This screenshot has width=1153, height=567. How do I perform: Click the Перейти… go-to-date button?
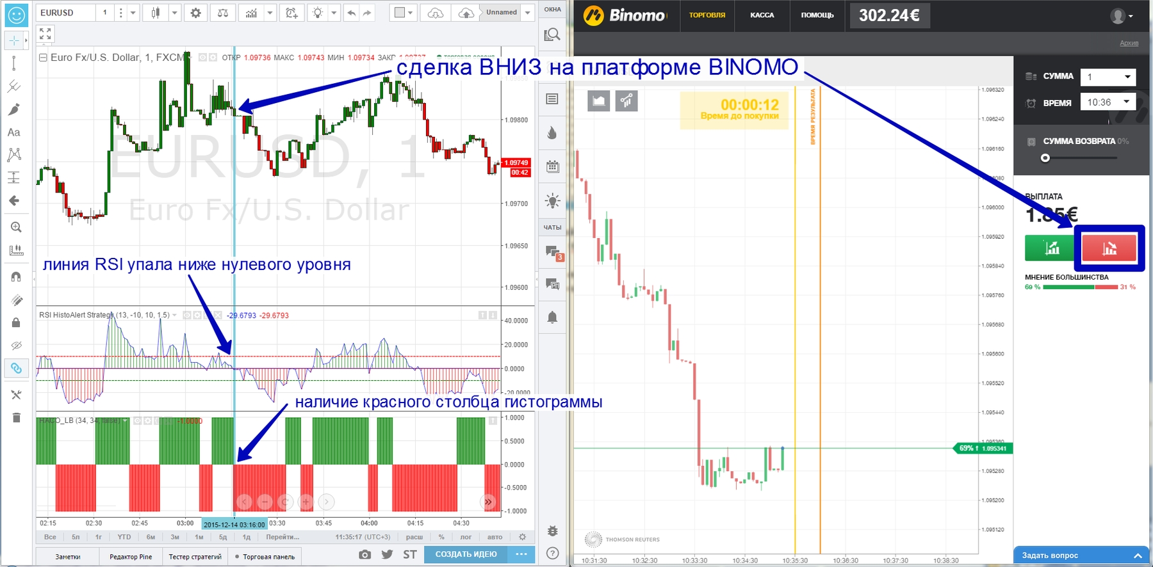(282, 537)
